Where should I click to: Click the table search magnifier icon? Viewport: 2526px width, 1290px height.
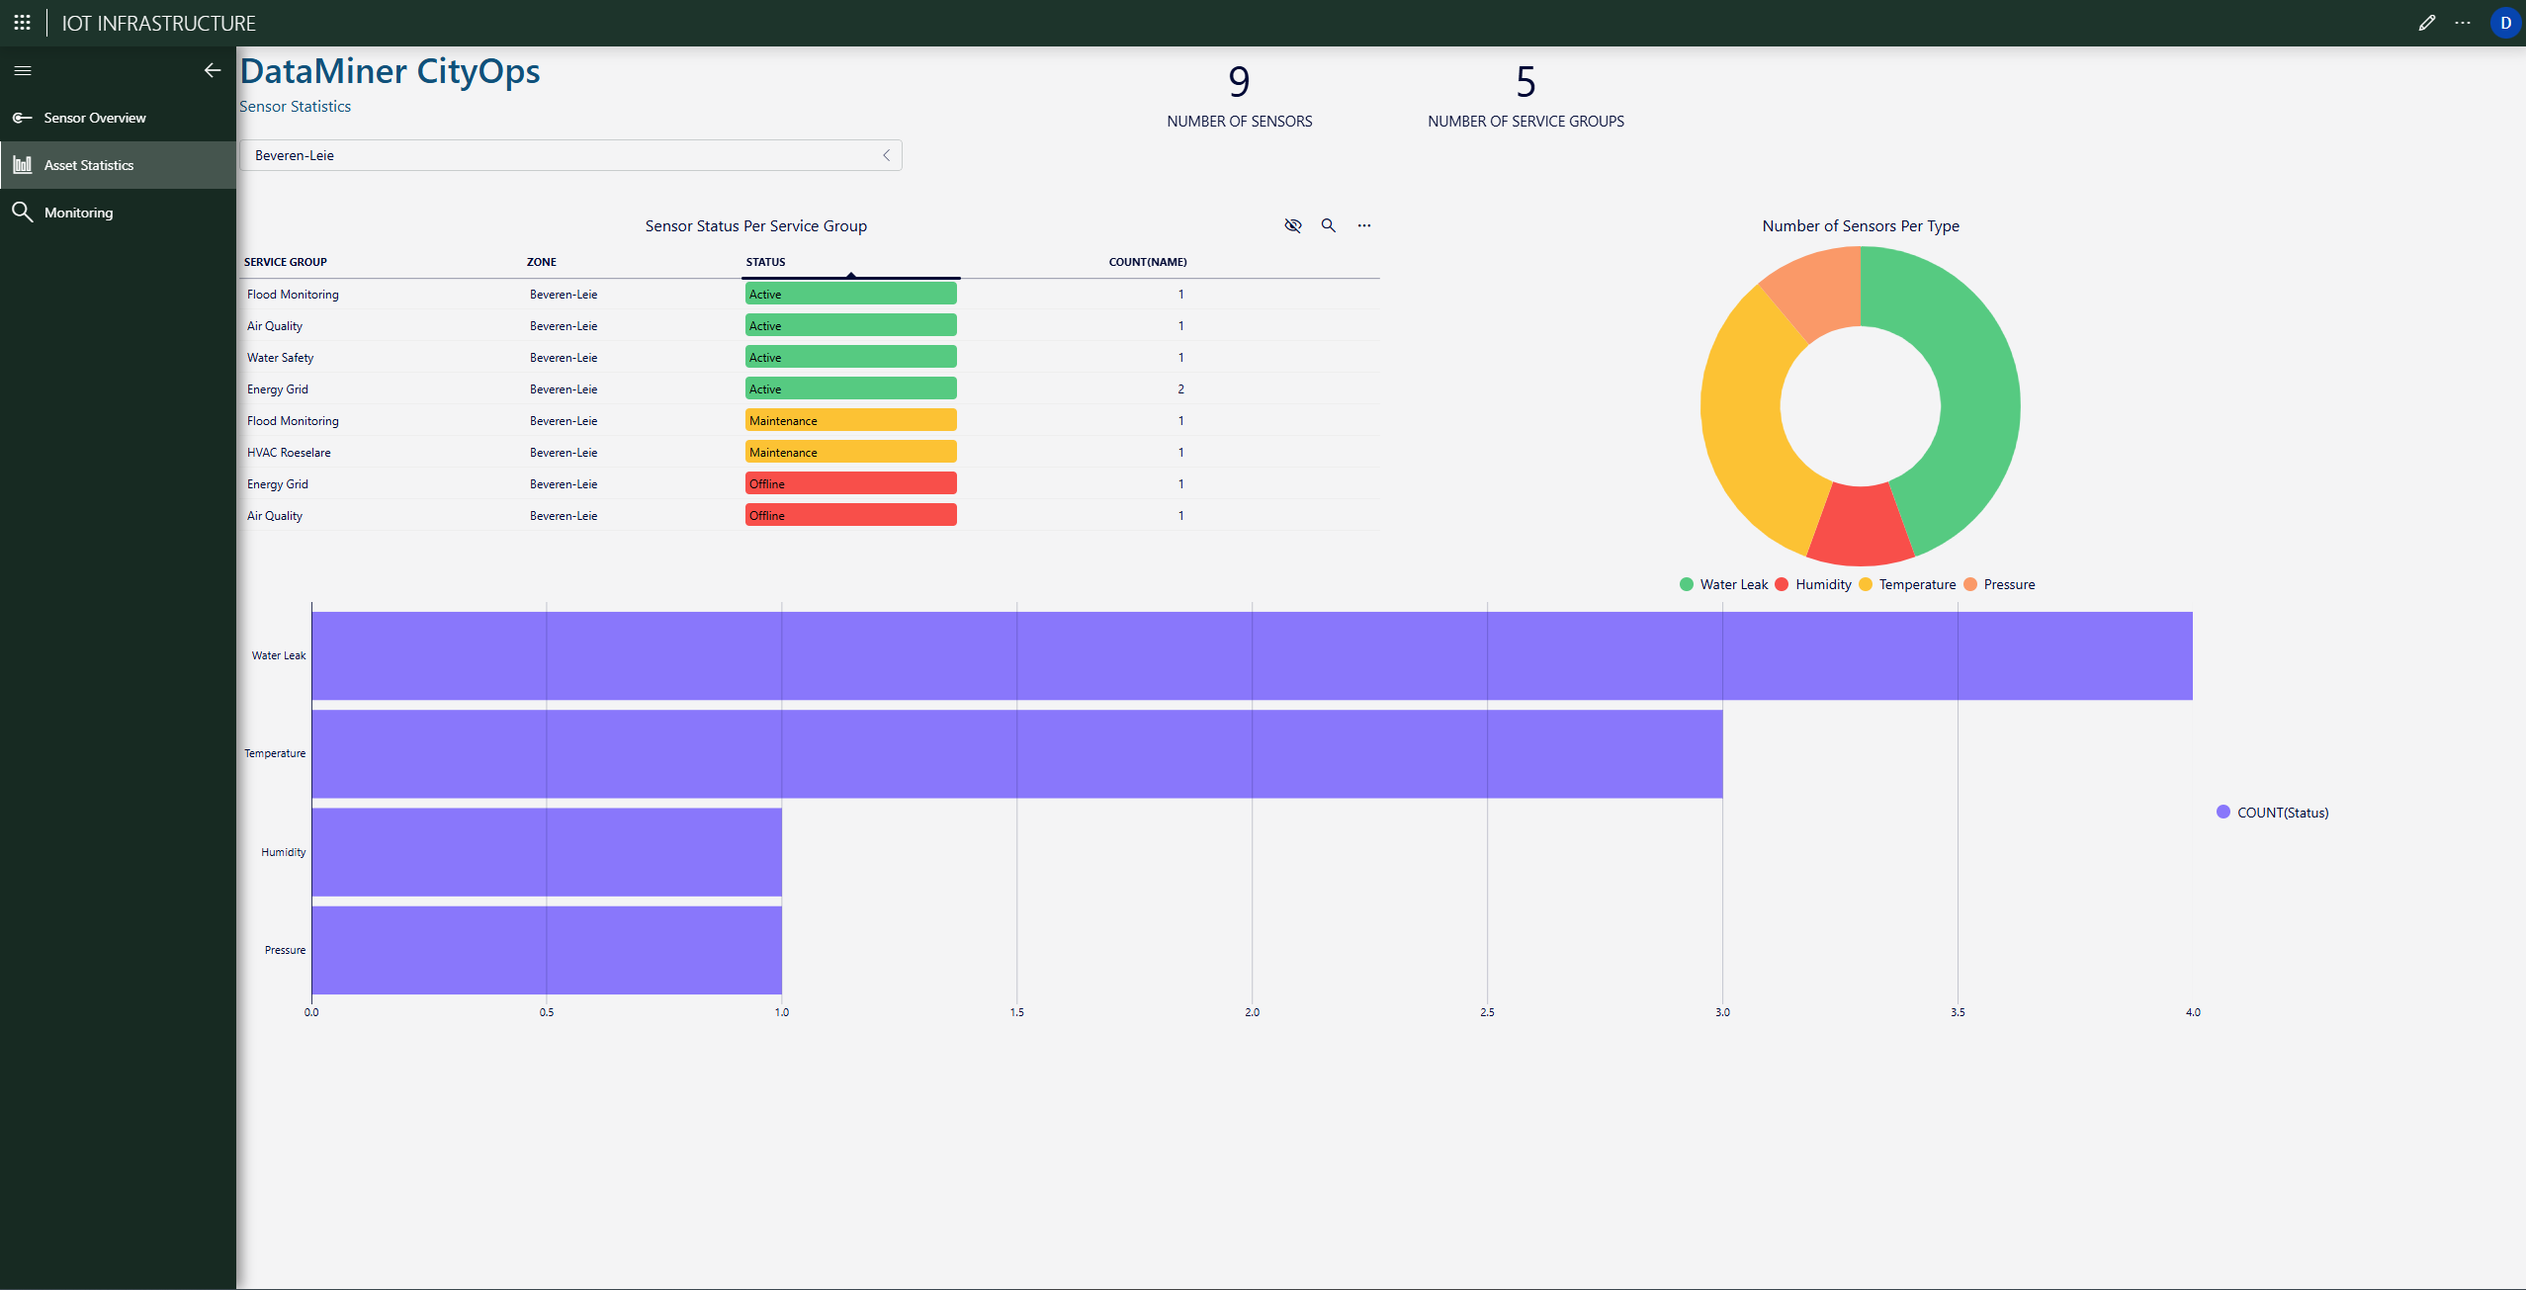click(x=1328, y=225)
